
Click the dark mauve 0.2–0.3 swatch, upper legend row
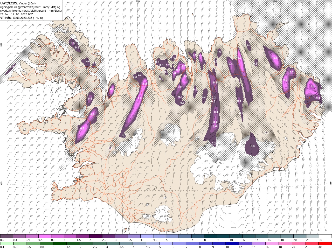[7, 236]
